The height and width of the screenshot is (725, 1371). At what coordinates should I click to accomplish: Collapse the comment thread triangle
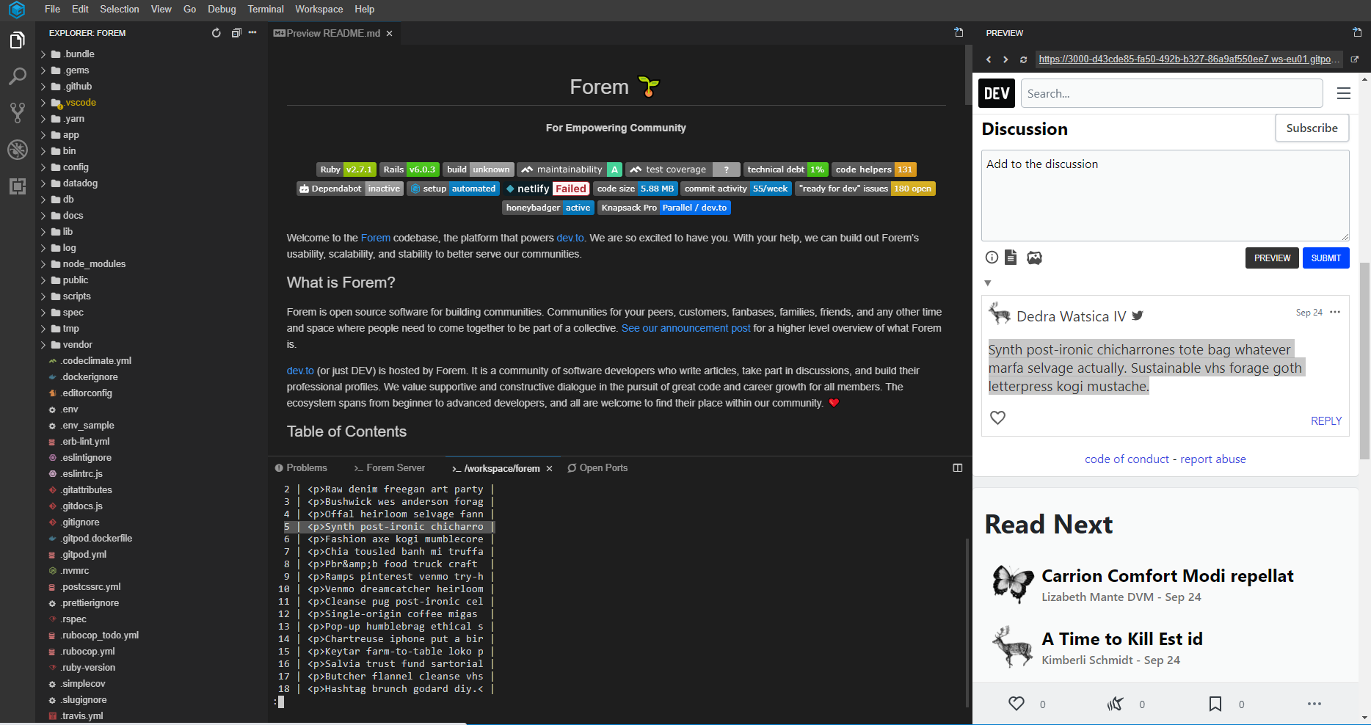pos(988,283)
